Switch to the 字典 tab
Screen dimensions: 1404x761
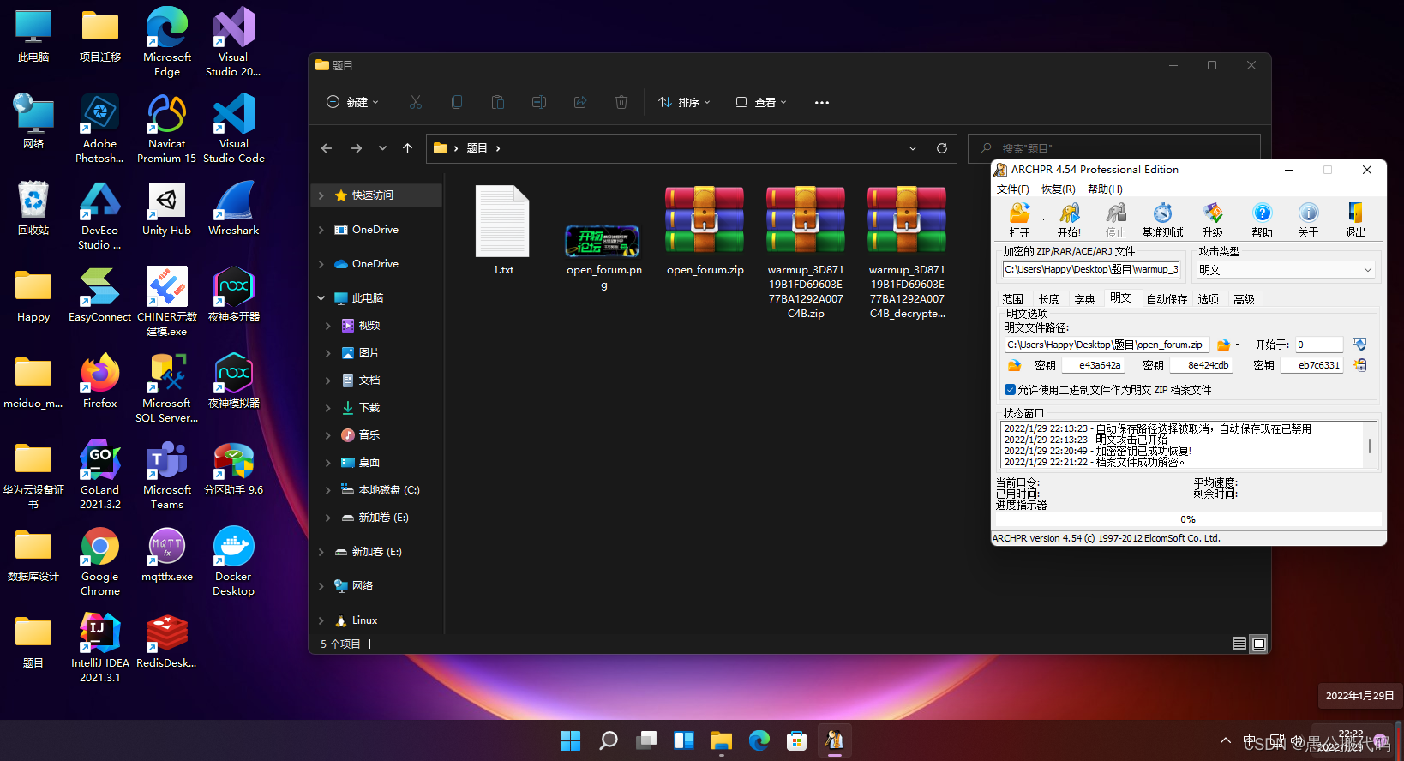[x=1084, y=299]
